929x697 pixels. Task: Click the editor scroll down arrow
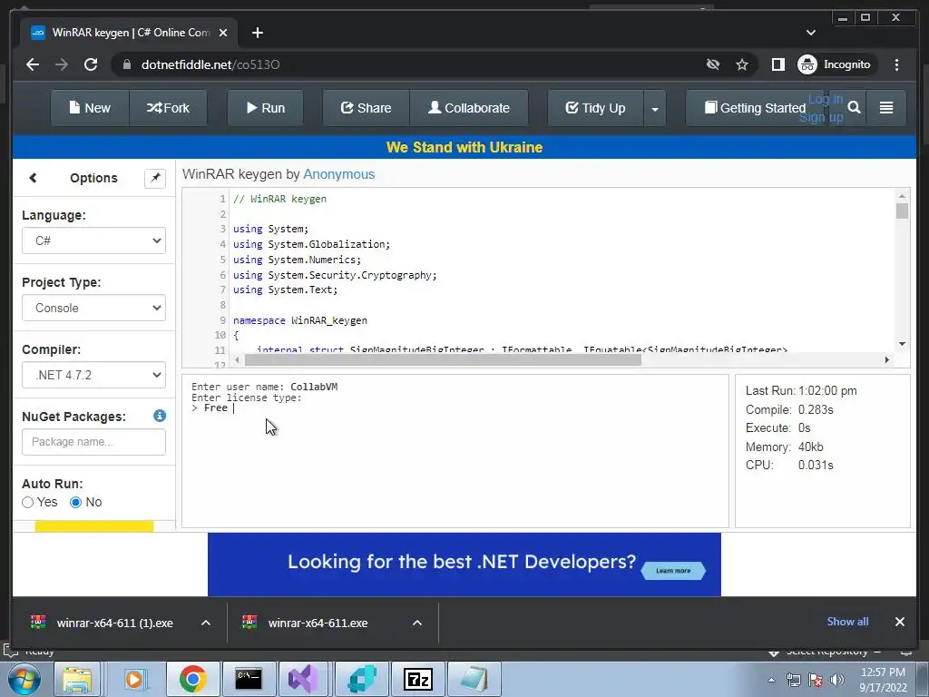coord(902,344)
